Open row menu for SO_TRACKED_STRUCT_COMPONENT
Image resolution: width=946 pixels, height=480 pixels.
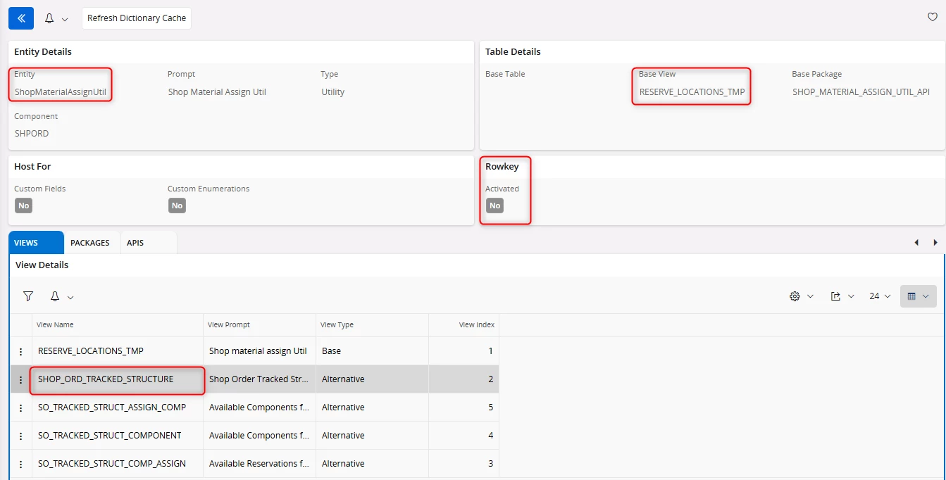click(21, 436)
